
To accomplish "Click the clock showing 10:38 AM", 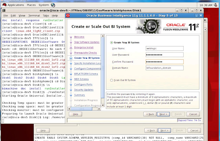I will (206, 5).
